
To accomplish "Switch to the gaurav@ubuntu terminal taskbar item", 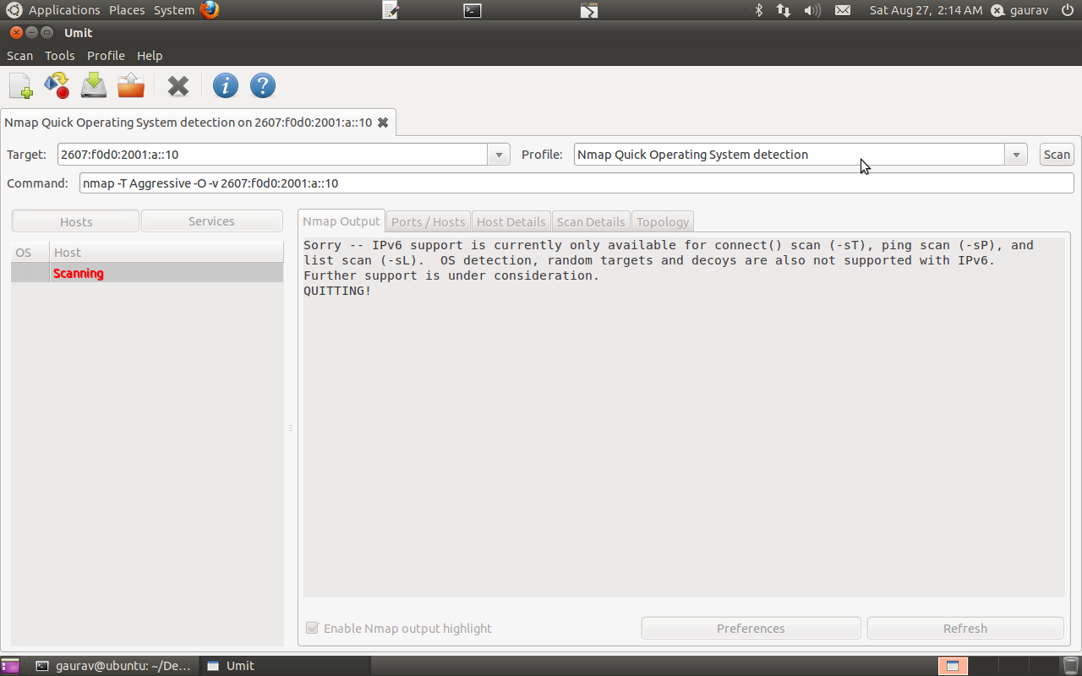I will coord(113,666).
